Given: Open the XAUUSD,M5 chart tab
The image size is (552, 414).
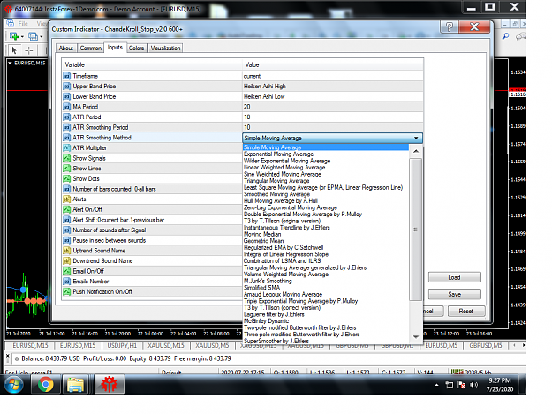Looking at the screenshot, I should (x=212, y=346).
